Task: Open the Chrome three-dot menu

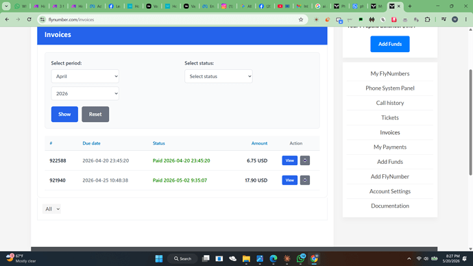Action: coord(466,20)
